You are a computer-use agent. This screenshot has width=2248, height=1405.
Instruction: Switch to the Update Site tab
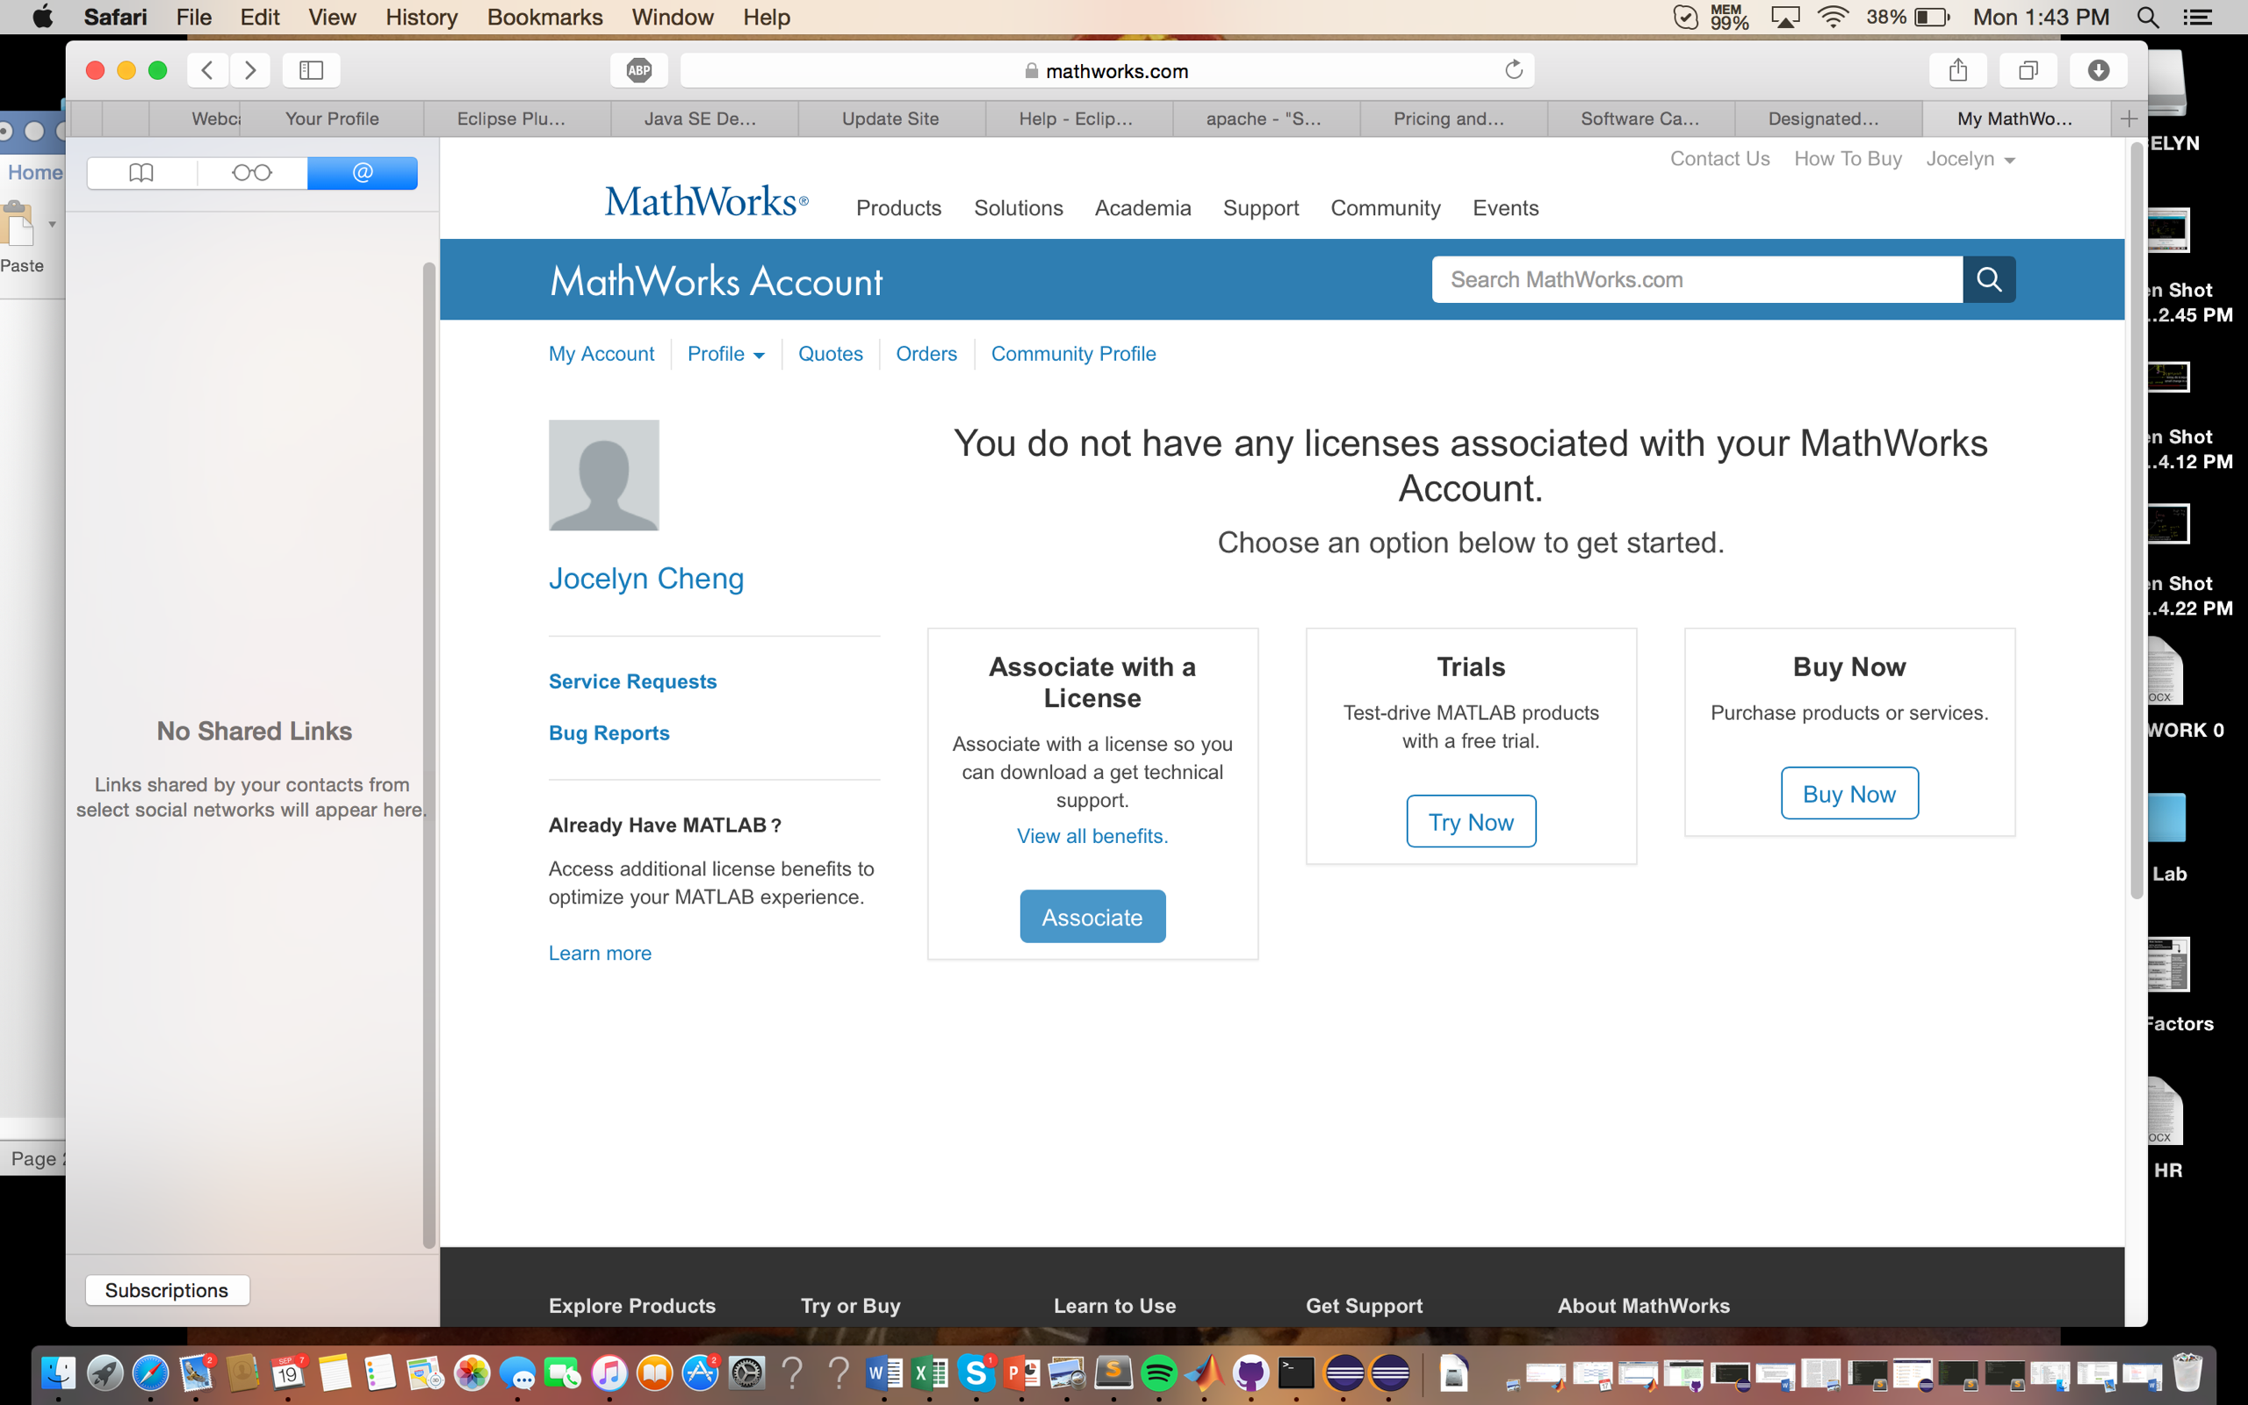click(x=890, y=118)
